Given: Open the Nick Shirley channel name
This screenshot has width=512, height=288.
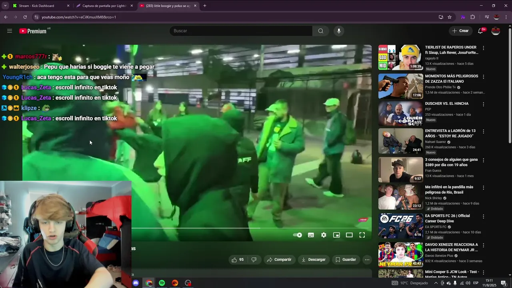Looking at the screenshot, I should pyautogui.click(x=434, y=198).
